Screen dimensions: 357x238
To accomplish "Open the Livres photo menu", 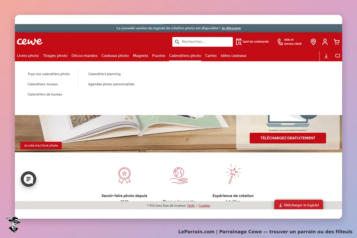I will tap(28, 56).
